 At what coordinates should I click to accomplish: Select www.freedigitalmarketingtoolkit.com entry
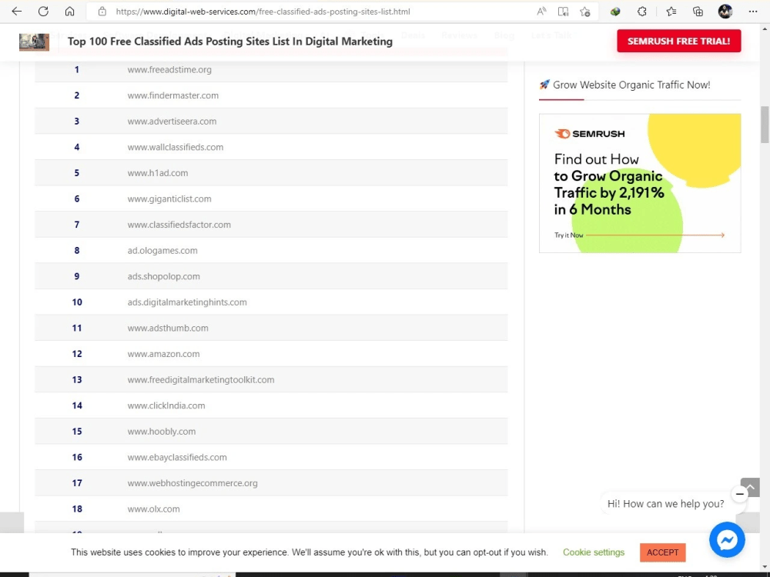pos(201,380)
